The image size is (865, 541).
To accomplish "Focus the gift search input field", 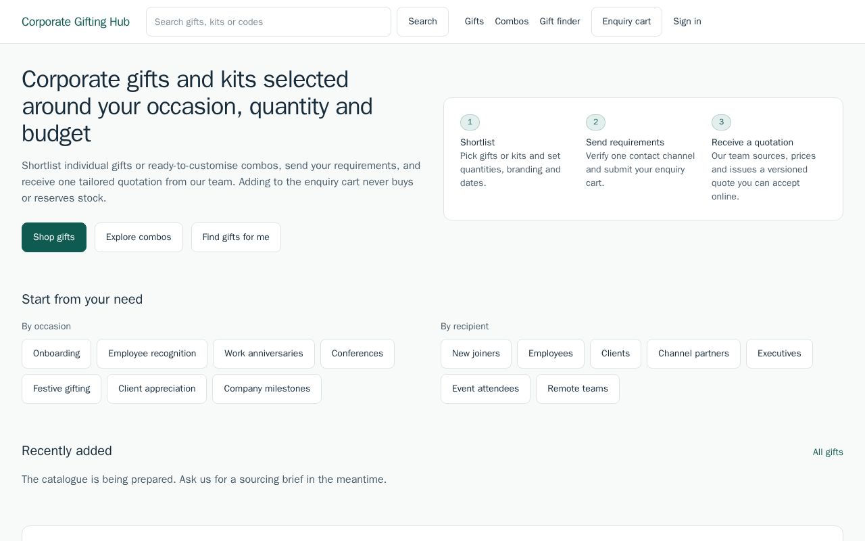I will point(268,22).
